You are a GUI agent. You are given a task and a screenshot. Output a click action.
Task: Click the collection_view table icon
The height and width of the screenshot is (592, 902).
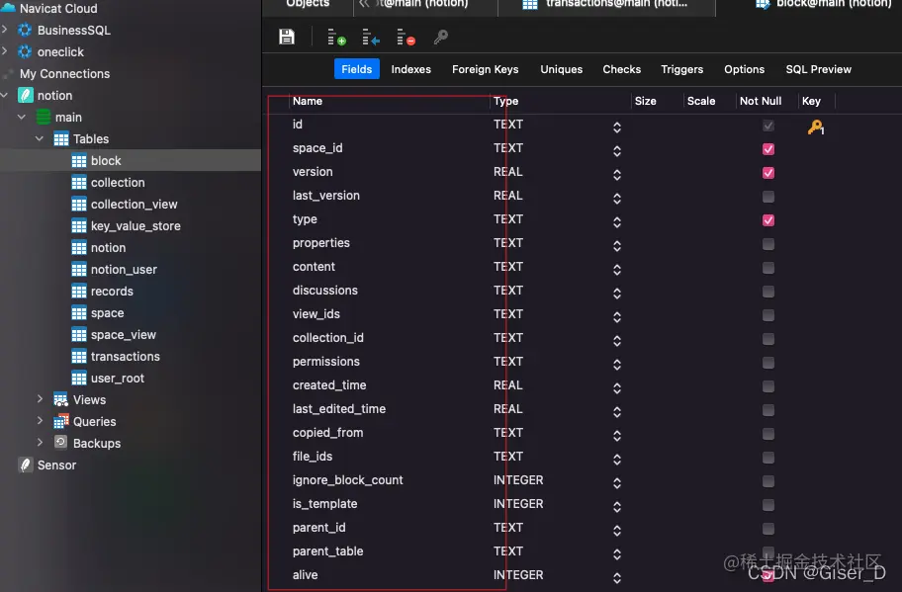click(x=79, y=204)
